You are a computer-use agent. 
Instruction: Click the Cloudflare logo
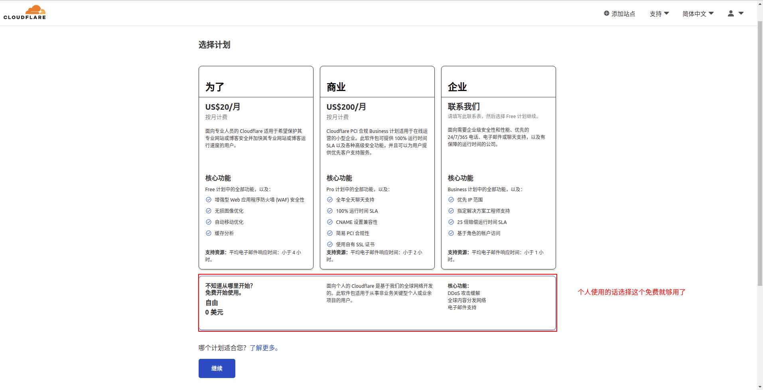click(24, 12)
